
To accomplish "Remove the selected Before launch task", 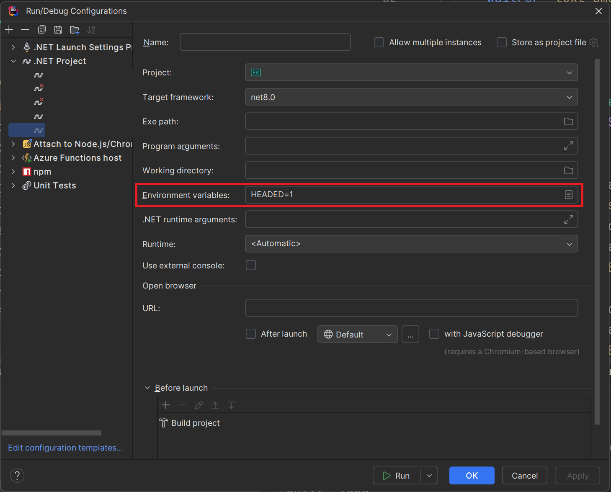I will pos(182,405).
